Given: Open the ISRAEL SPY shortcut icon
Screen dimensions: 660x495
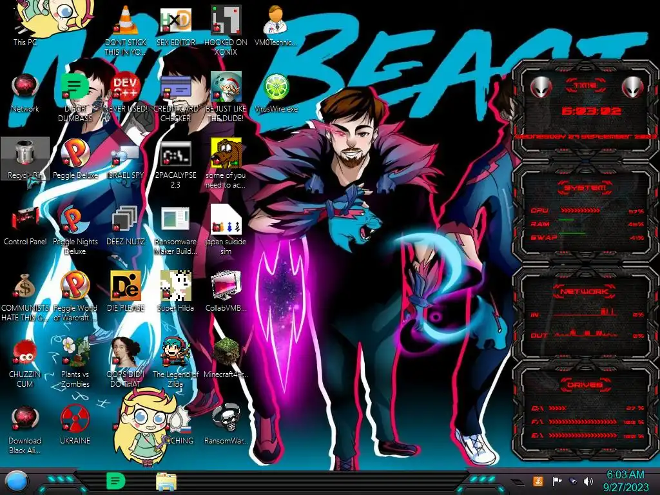Looking at the screenshot, I should pyautogui.click(x=125, y=155).
